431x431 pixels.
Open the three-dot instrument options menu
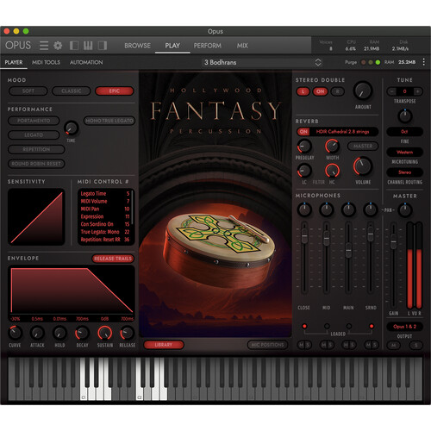pyautogui.click(x=423, y=62)
